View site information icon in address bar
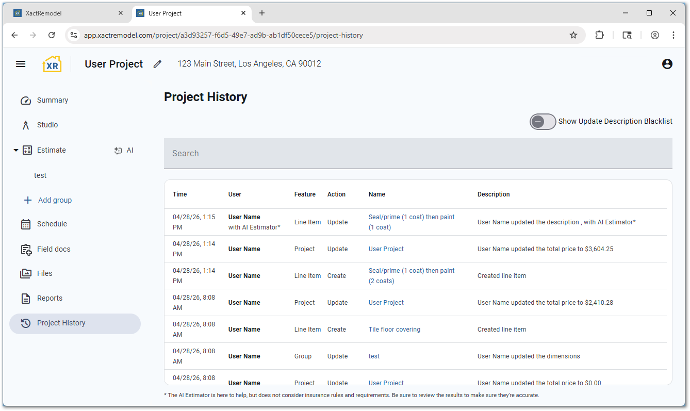 point(74,35)
